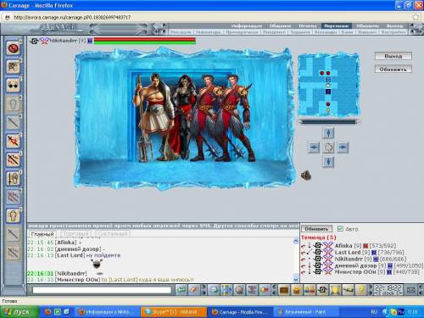This screenshot has width=424, height=318.
Task: Click chat scrollbar down arrow
Action: click(296, 279)
